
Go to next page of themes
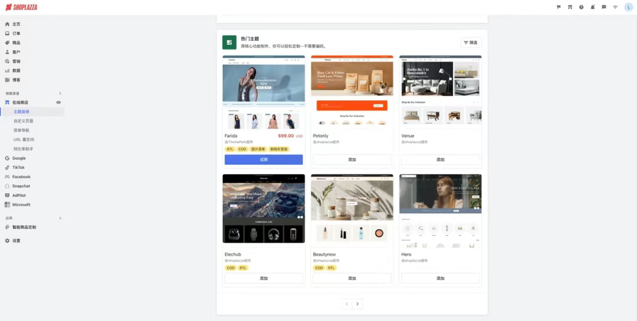pyautogui.click(x=357, y=304)
